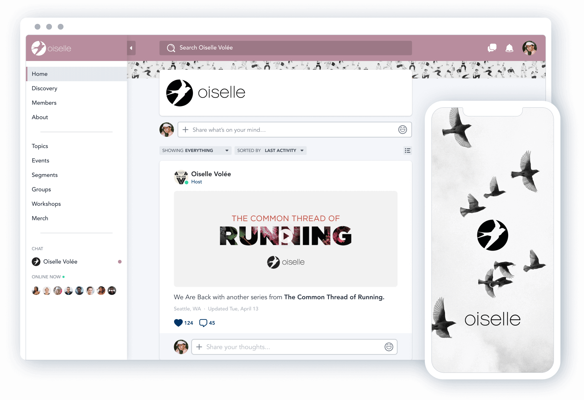Open the chat messages icon in header
This screenshot has height=400, width=584.
pos(492,48)
